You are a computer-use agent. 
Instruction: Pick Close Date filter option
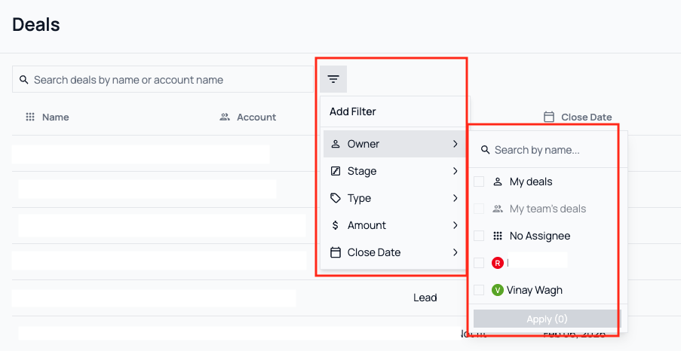click(394, 252)
